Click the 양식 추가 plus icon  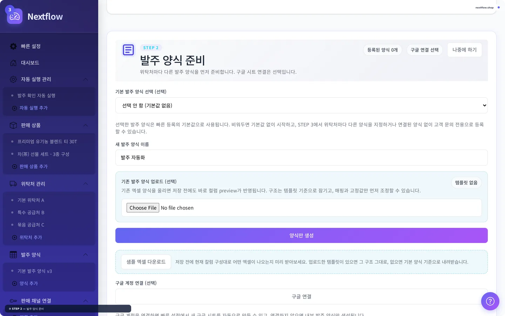tap(14, 283)
